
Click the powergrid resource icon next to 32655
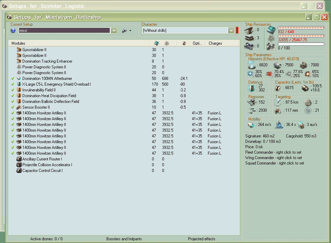[x=271, y=38]
